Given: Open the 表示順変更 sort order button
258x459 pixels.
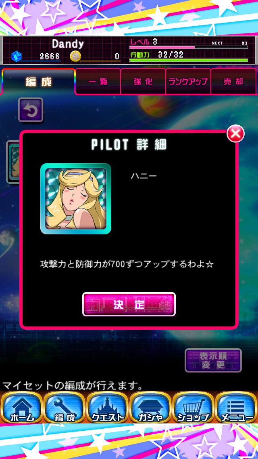Looking at the screenshot, I should pos(213,360).
